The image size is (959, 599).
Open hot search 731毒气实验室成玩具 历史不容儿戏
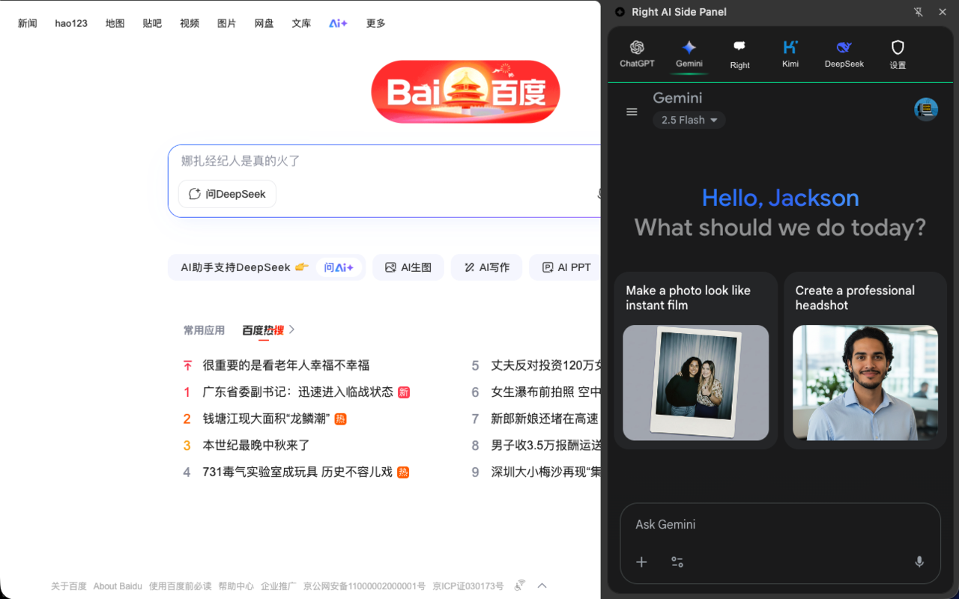click(297, 472)
